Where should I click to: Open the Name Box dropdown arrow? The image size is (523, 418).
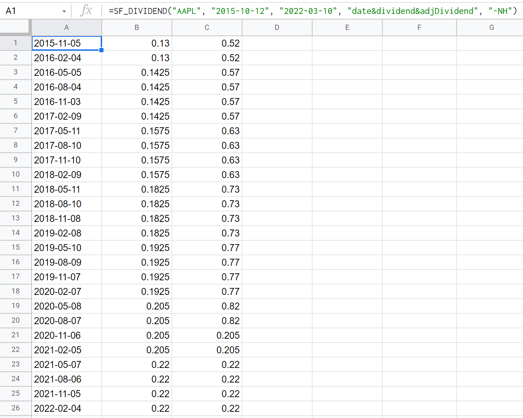[x=64, y=11]
